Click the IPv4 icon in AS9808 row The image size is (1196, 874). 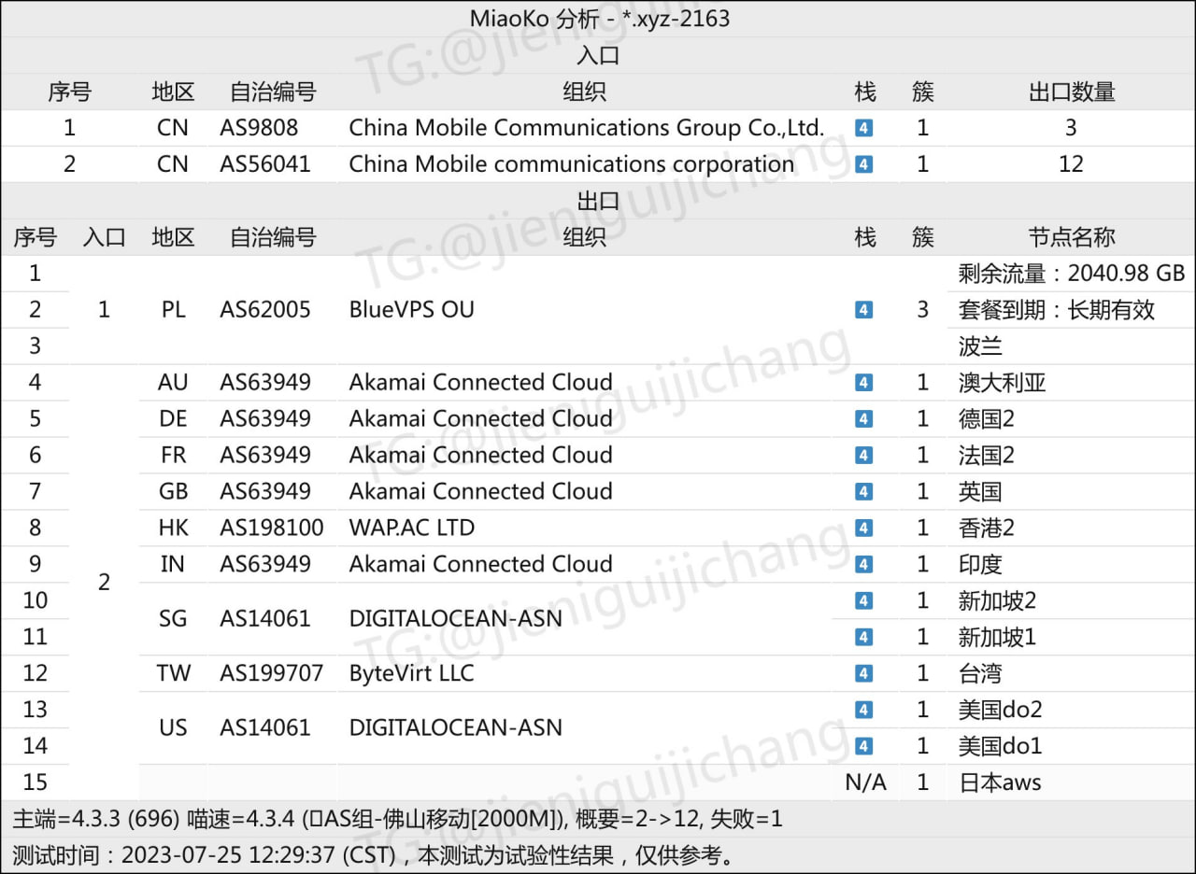[x=864, y=128]
